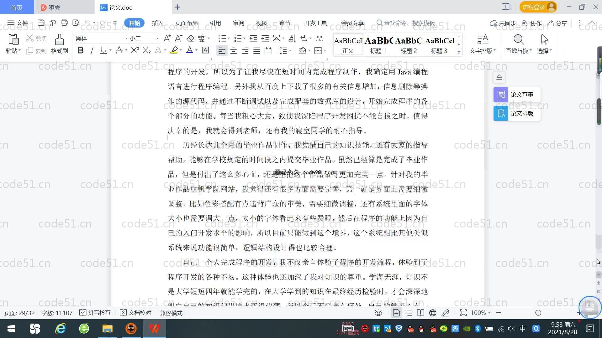Click the Print icon in quick toolbar
This screenshot has width=602, height=338.
(x=64, y=23)
